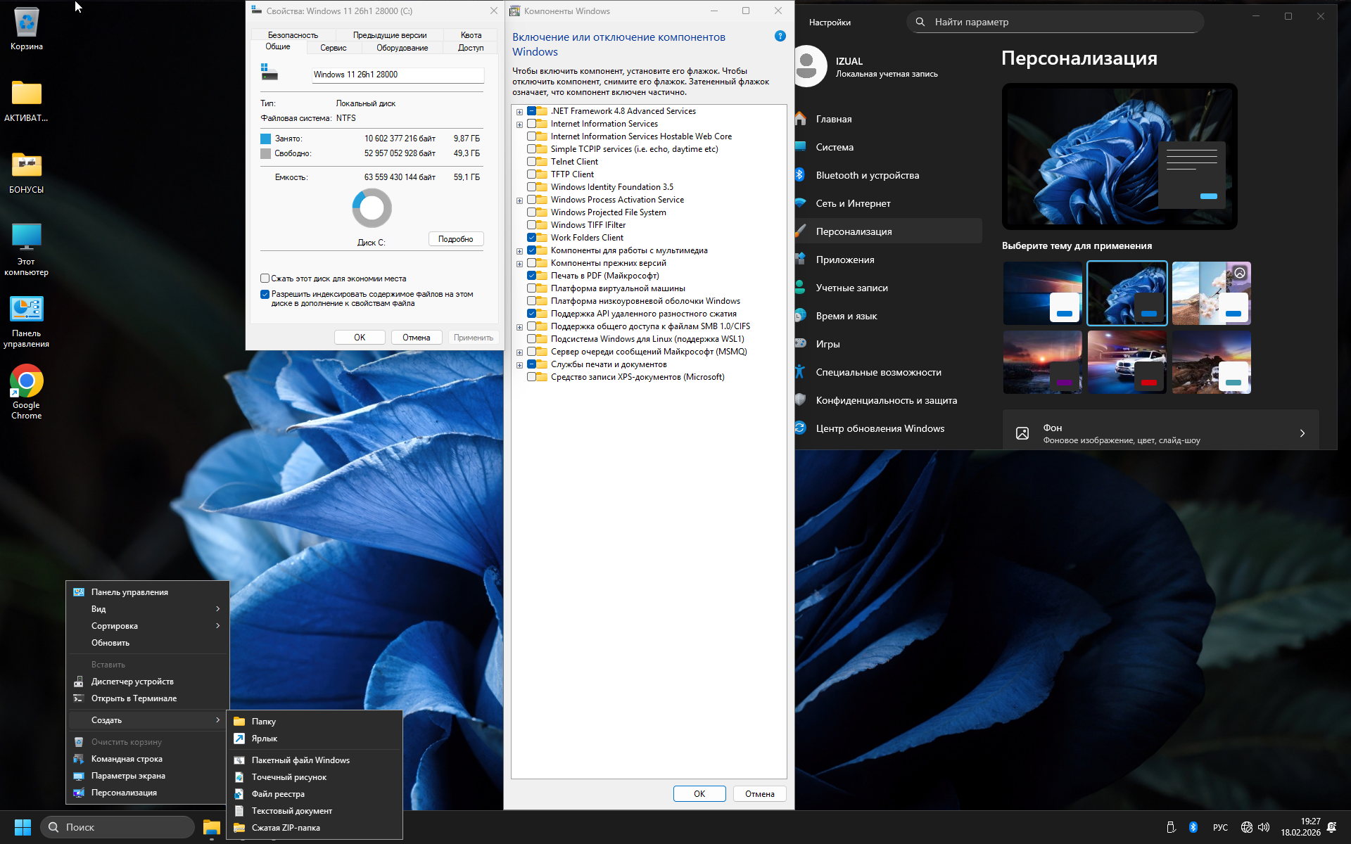Open the Recycle Bin (Корзина) icon
This screenshot has width=1351, height=844.
[x=26, y=23]
